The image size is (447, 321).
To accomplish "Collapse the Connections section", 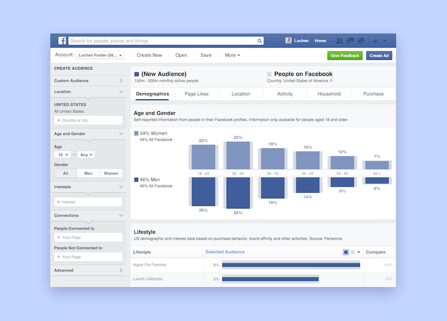I will pyautogui.click(x=88, y=215).
